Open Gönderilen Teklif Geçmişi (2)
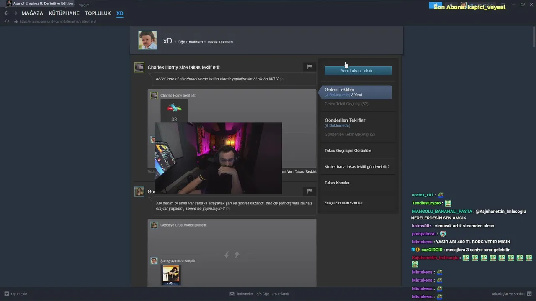This screenshot has height=301, width=536. tap(350, 135)
